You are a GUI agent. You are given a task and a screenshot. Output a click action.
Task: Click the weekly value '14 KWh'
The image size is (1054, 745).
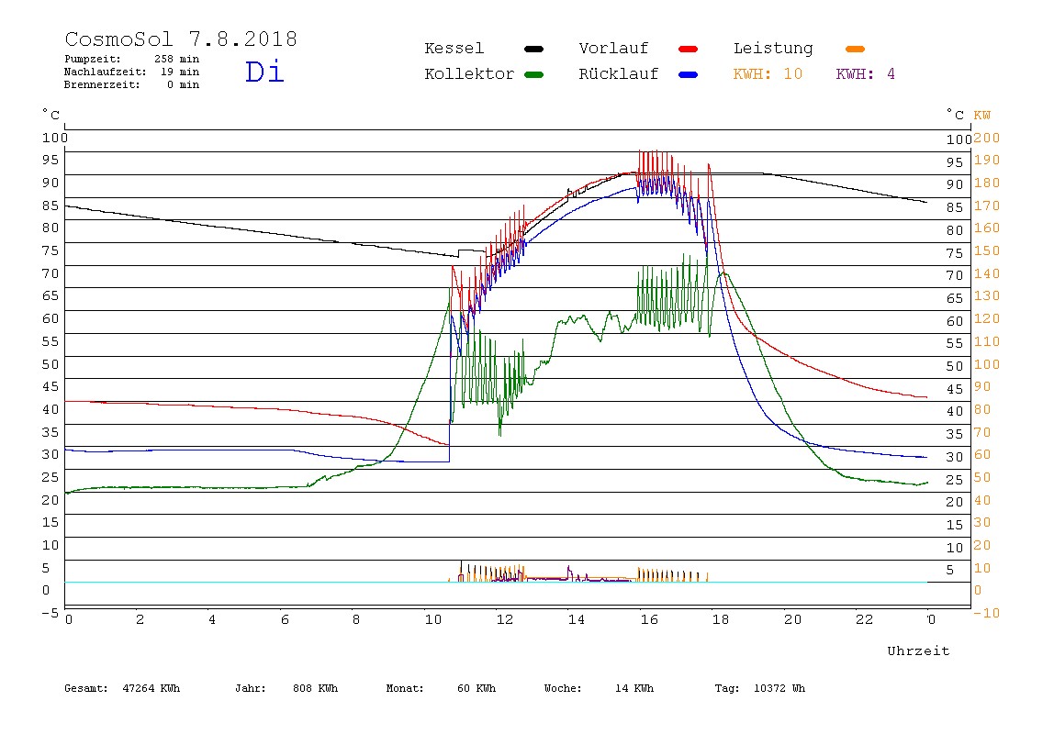tap(634, 688)
